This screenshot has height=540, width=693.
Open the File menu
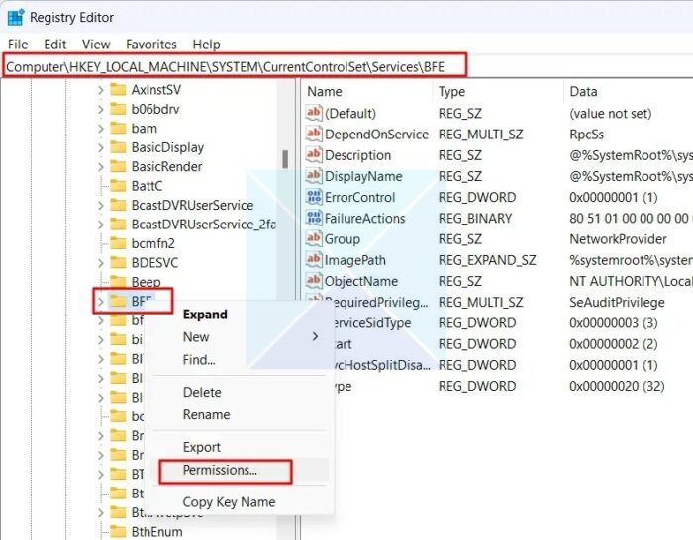click(x=18, y=45)
